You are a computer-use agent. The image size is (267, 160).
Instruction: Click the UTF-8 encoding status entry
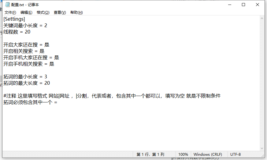(235, 155)
